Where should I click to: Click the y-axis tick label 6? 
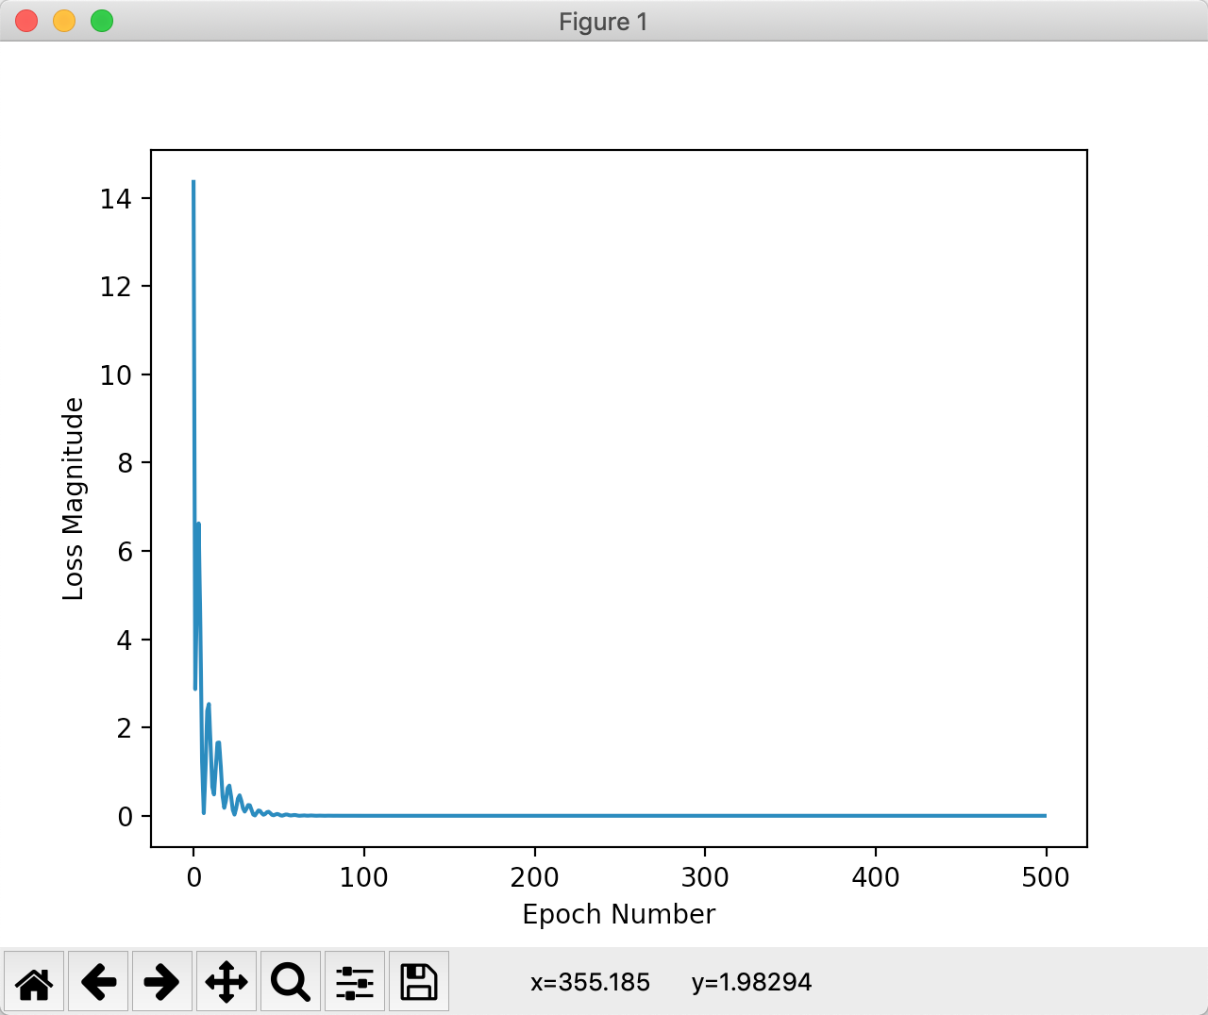point(125,552)
